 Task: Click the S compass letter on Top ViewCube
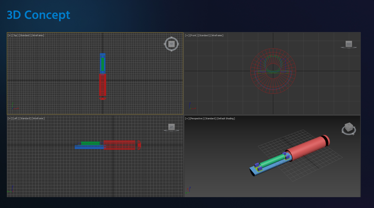pyautogui.click(x=171, y=51)
